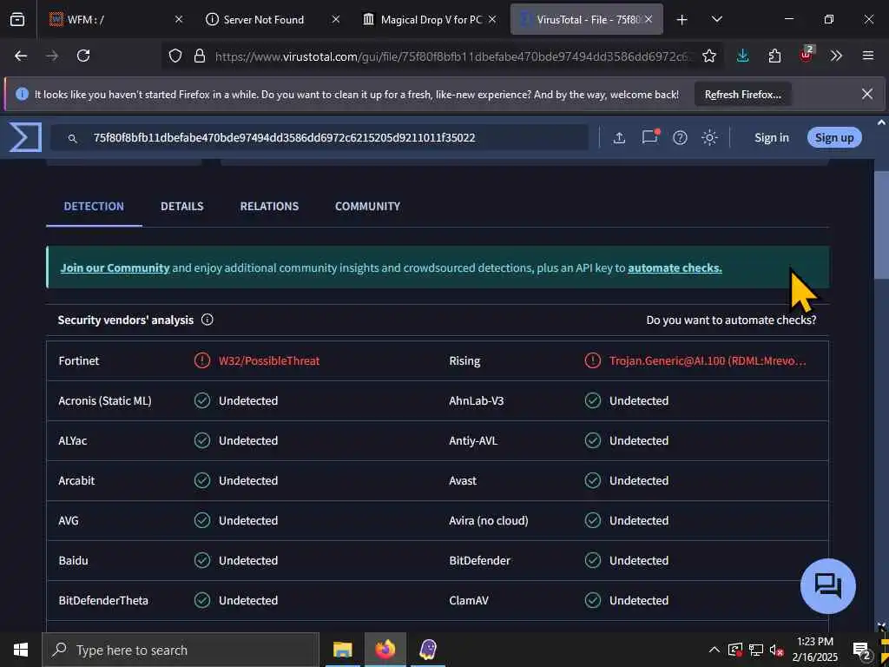
Task: Close the Server Not Found tab
Action: coord(336,19)
